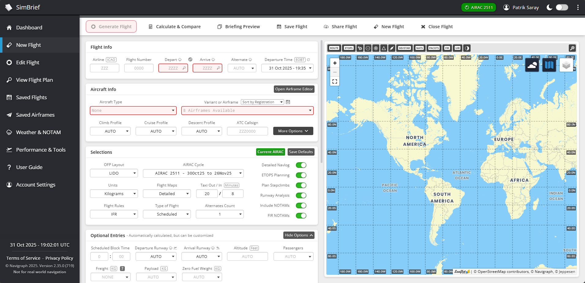Open the Departure Time dropdown
This screenshot has width=585, height=283.
tap(288, 68)
